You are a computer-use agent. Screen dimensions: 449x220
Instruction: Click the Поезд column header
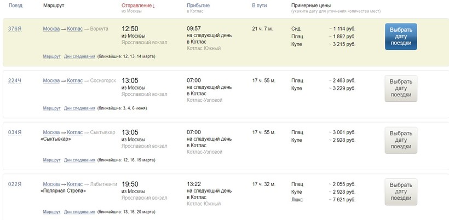(15, 5)
